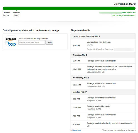Click the green delivery progress bar
The height and width of the screenshot is (133, 138).
click(69, 8)
